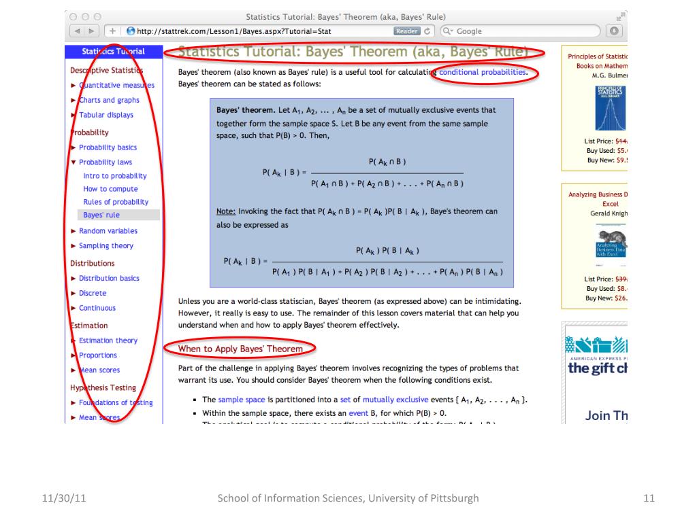
Task: Click the full-screen arrows icon in title bar
Action: click(621, 17)
